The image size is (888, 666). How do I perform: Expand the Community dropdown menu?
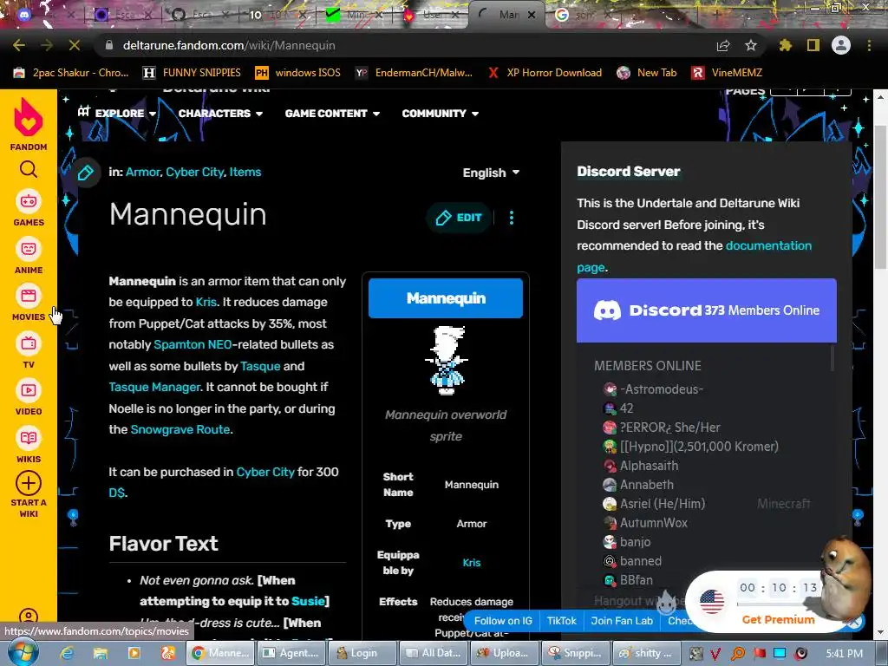440,114
